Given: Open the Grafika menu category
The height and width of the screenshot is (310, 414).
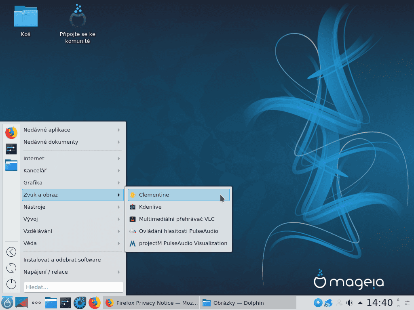Looking at the screenshot, I should click(x=73, y=182).
